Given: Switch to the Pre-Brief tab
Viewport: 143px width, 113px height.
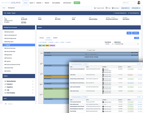Looking at the screenshot, I should tap(55, 38).
